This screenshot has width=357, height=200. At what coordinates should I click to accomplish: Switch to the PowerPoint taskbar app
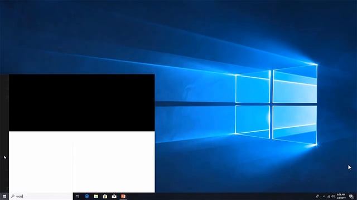pyautogui.click(x=123, y=196)
